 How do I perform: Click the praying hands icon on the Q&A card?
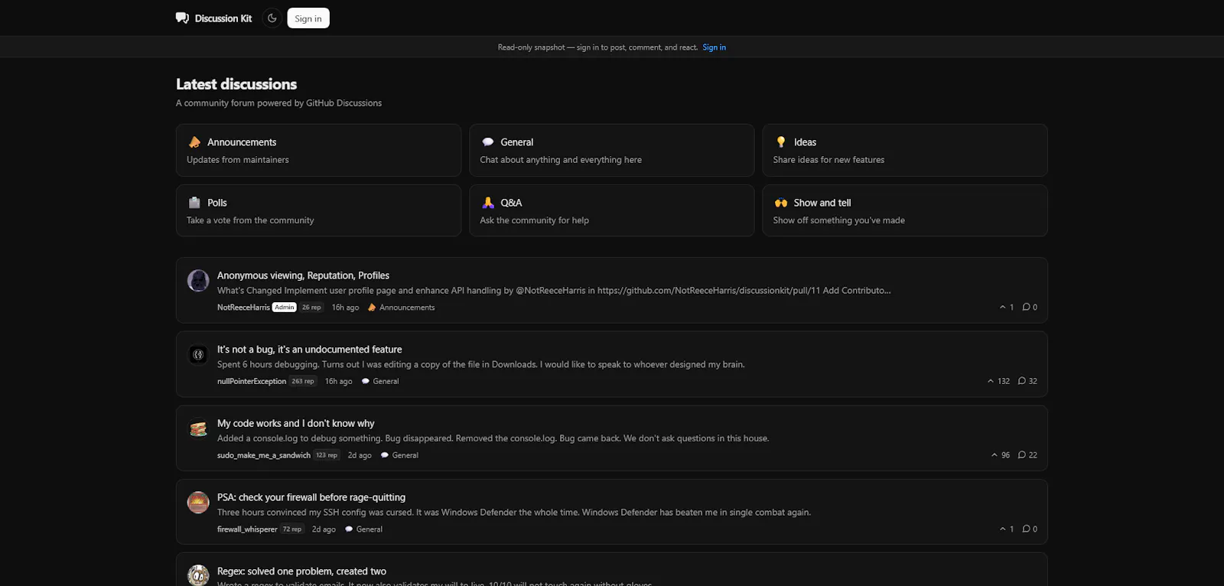click(x=487, y=203)
